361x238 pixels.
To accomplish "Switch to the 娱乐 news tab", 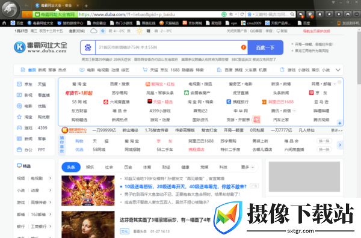I will point(90,167).
